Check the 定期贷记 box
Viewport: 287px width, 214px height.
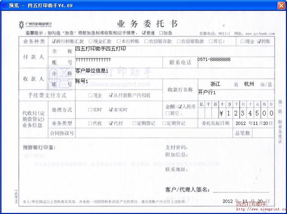click(x=164, y=123)
